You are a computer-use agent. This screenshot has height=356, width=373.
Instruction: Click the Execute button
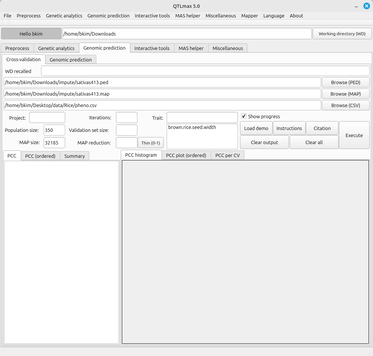coord(354,135)
